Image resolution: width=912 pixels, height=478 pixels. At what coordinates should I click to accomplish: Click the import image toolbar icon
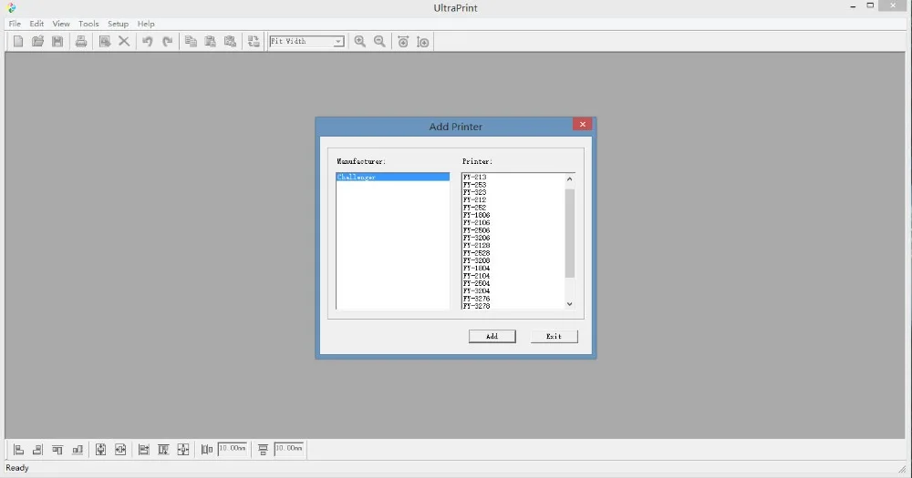[x=105, y=41]
